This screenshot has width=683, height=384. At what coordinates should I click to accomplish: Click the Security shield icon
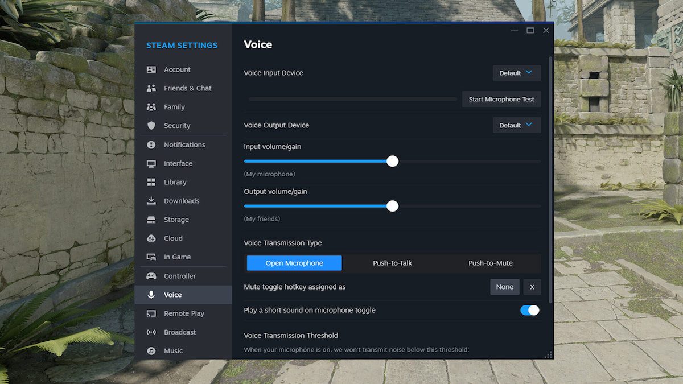click(151, 125)
